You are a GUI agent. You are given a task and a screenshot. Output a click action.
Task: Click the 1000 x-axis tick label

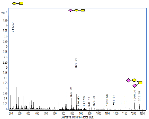(98, 113)
